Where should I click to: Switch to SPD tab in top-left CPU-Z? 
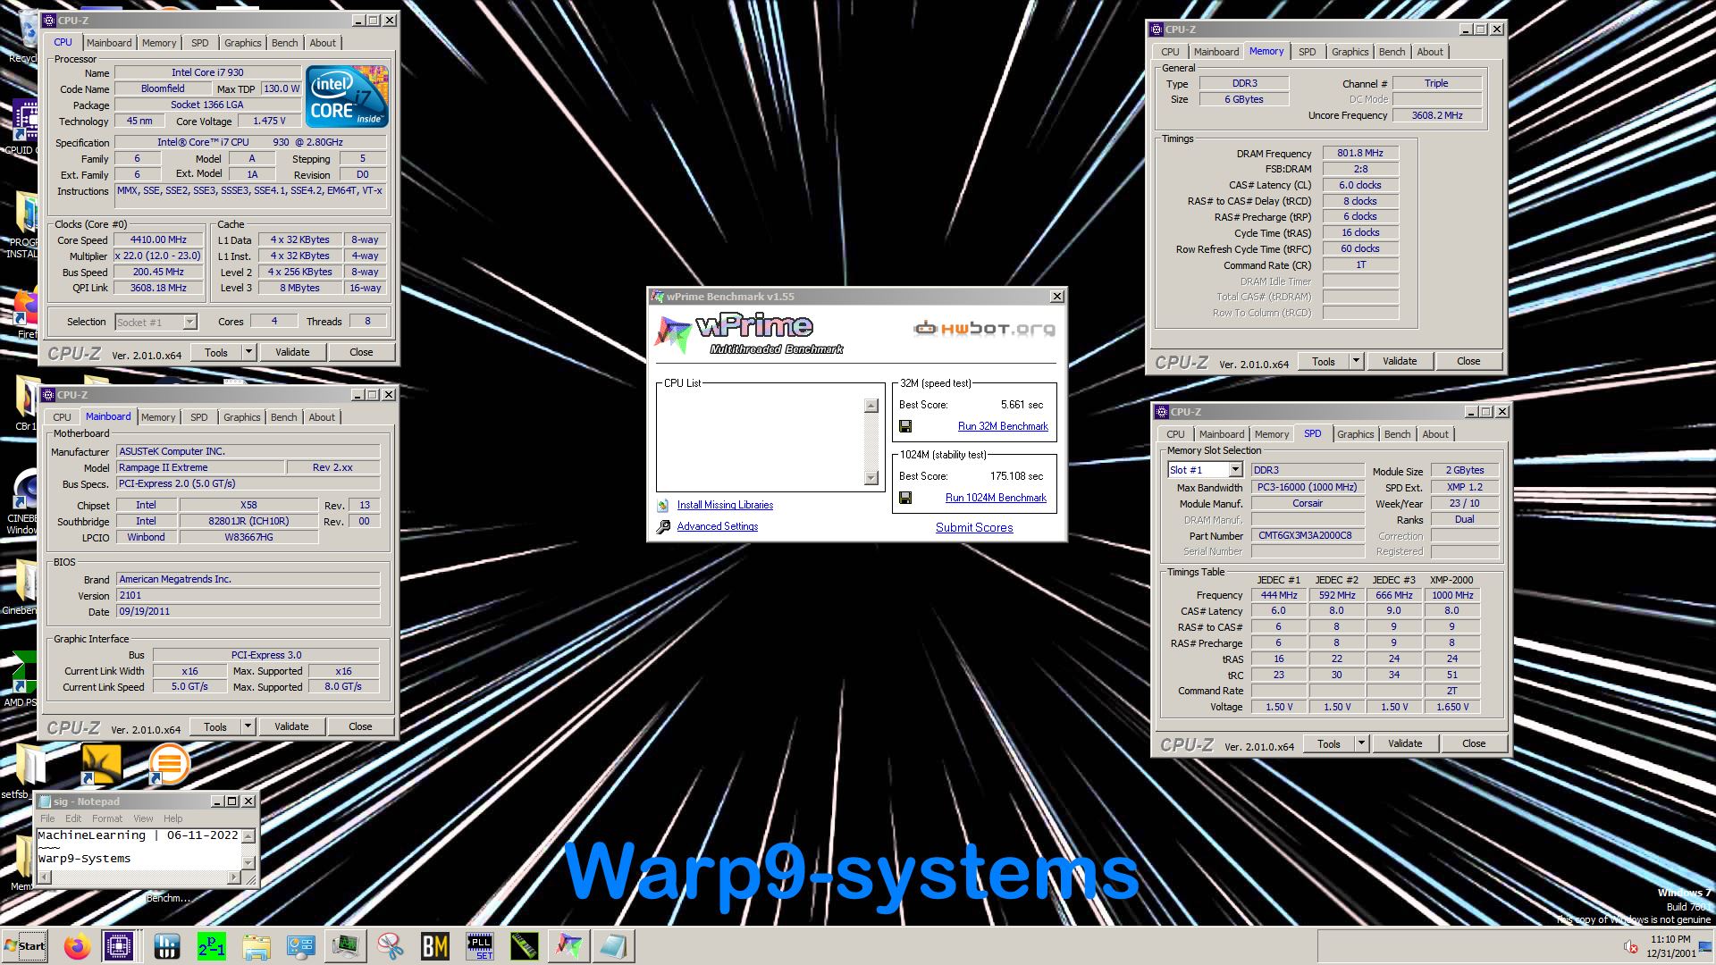(x=200, y=43)
